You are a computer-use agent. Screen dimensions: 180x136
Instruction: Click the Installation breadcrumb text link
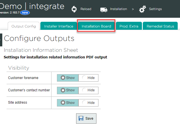tap(118, 9)
